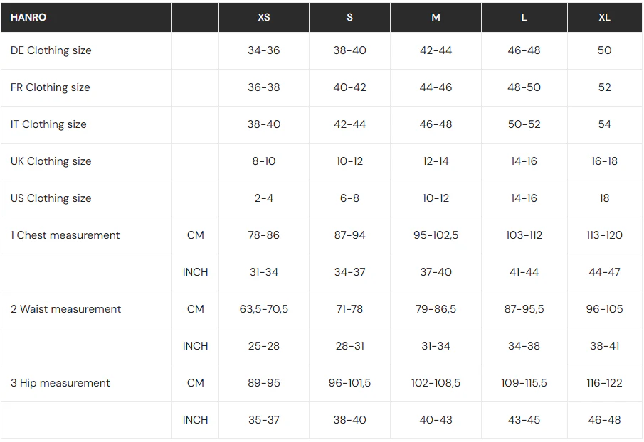
Task: Click the HANRO header cell
Action: click(28, 17)
